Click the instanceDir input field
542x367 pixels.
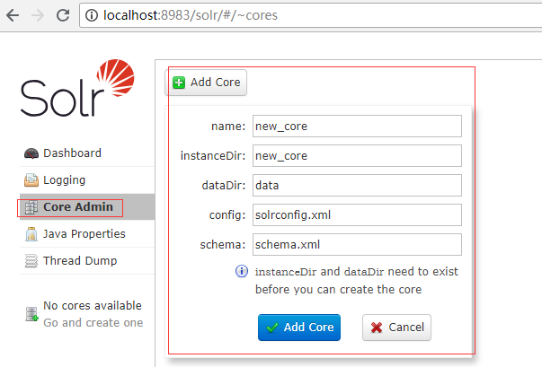pyautogui.click(x=357, y=156)
